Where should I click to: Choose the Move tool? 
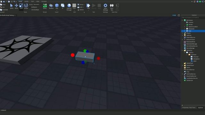pos(16,6)
